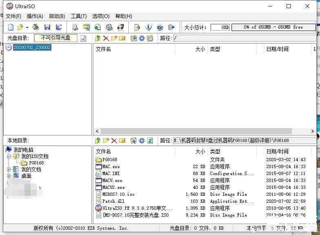Click the gear icon in the disc image toolbar
This screenshot has width=320, height=235.
click(141, 38)
